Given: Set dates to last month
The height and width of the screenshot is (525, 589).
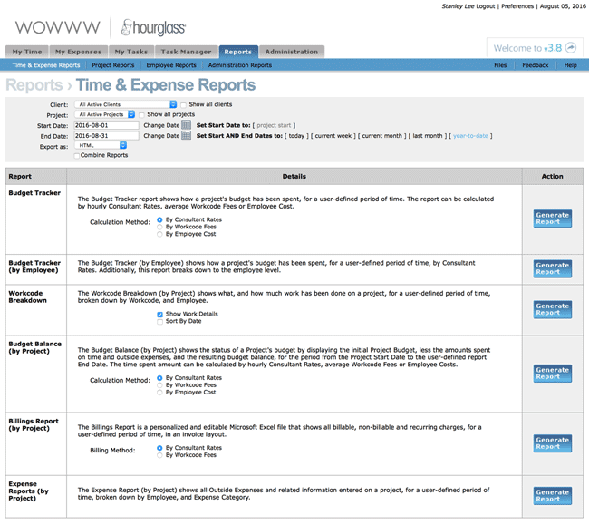Looking at the screenshot, I should [428, 136].
